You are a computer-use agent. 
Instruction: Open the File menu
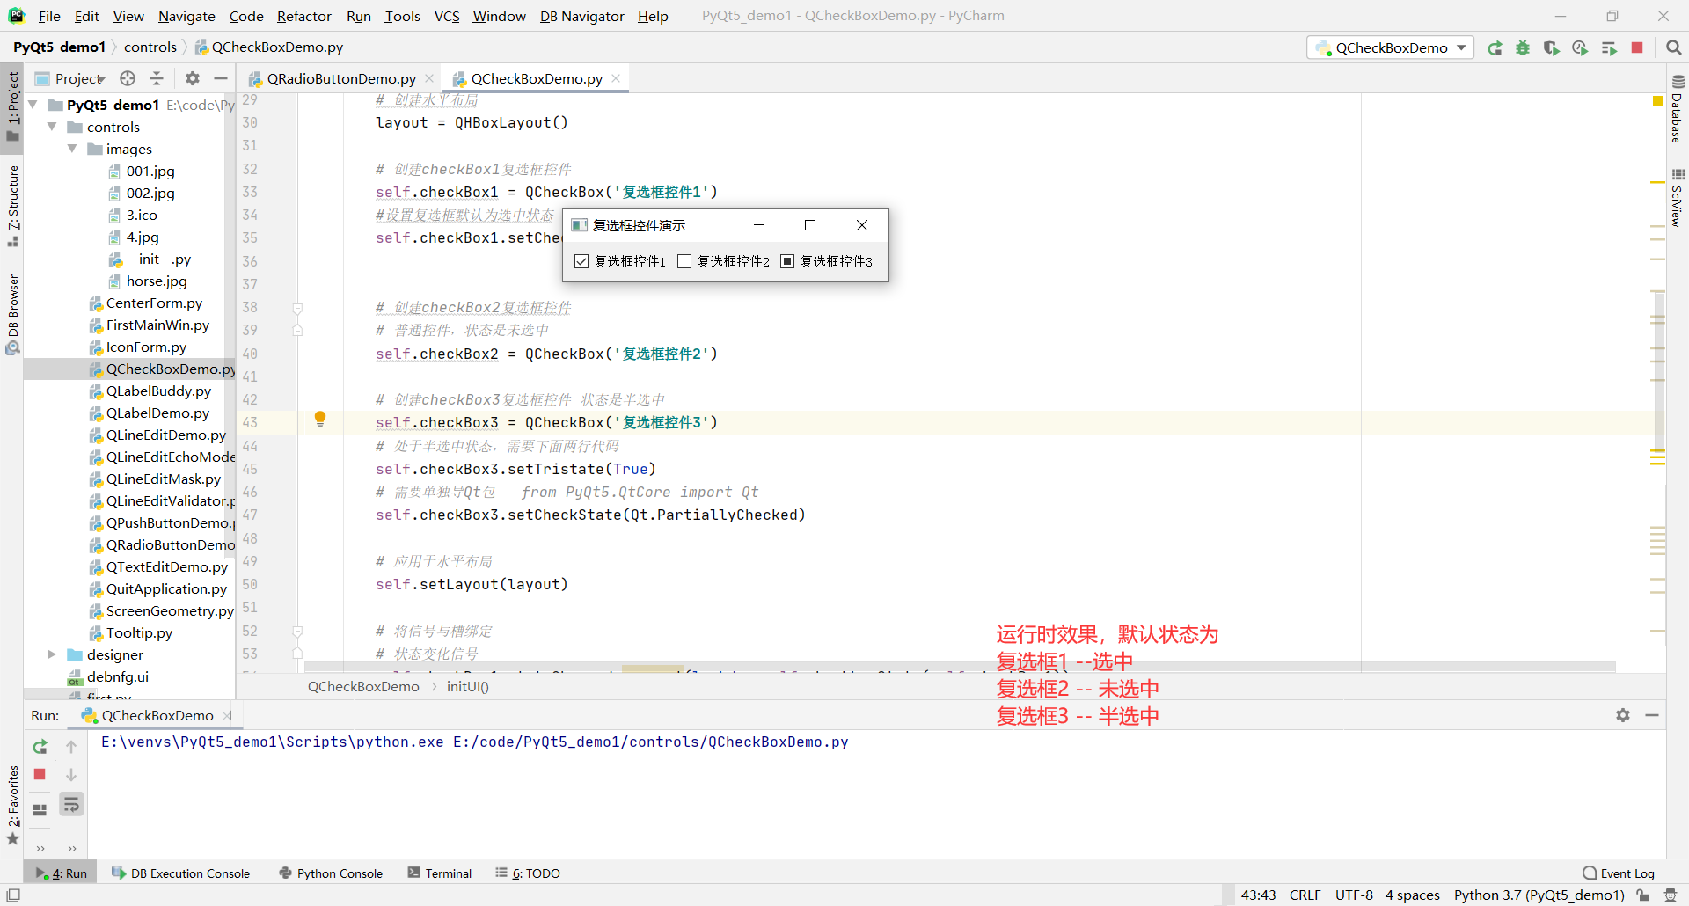coord(49,16)
